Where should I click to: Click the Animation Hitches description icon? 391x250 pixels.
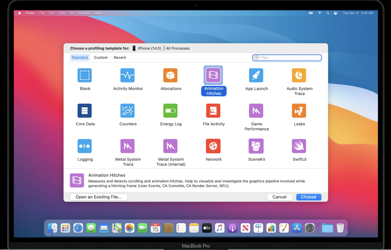coord(77,180)
